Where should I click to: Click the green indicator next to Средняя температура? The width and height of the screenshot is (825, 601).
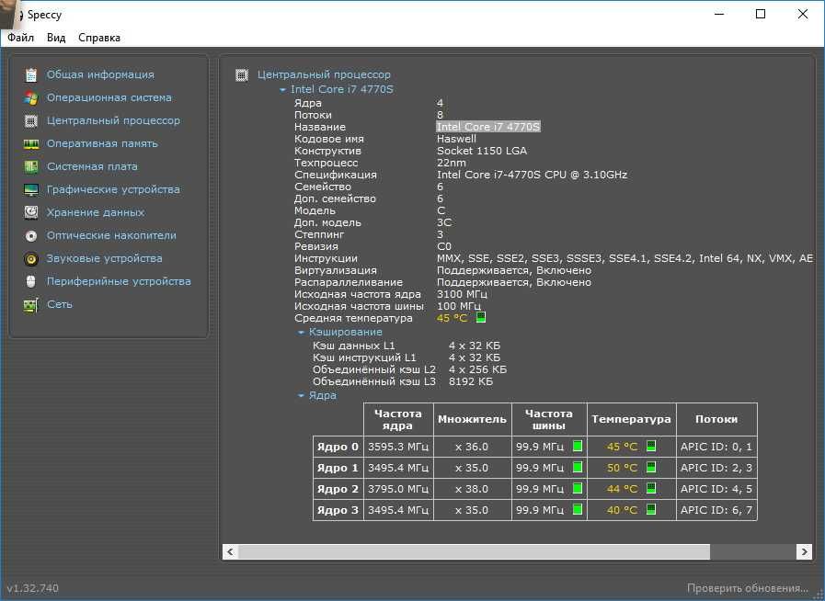pos(481,317)
